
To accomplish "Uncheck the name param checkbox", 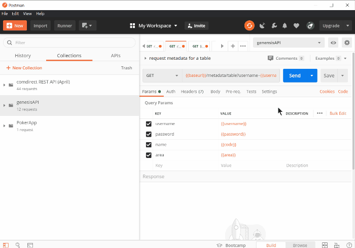I will pyautogui.click(x=149, y=145).
